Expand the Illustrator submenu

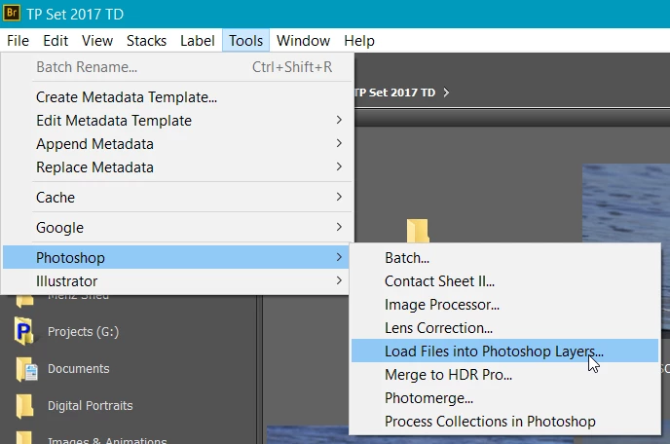pyautogui.click(x=176, y=281)
